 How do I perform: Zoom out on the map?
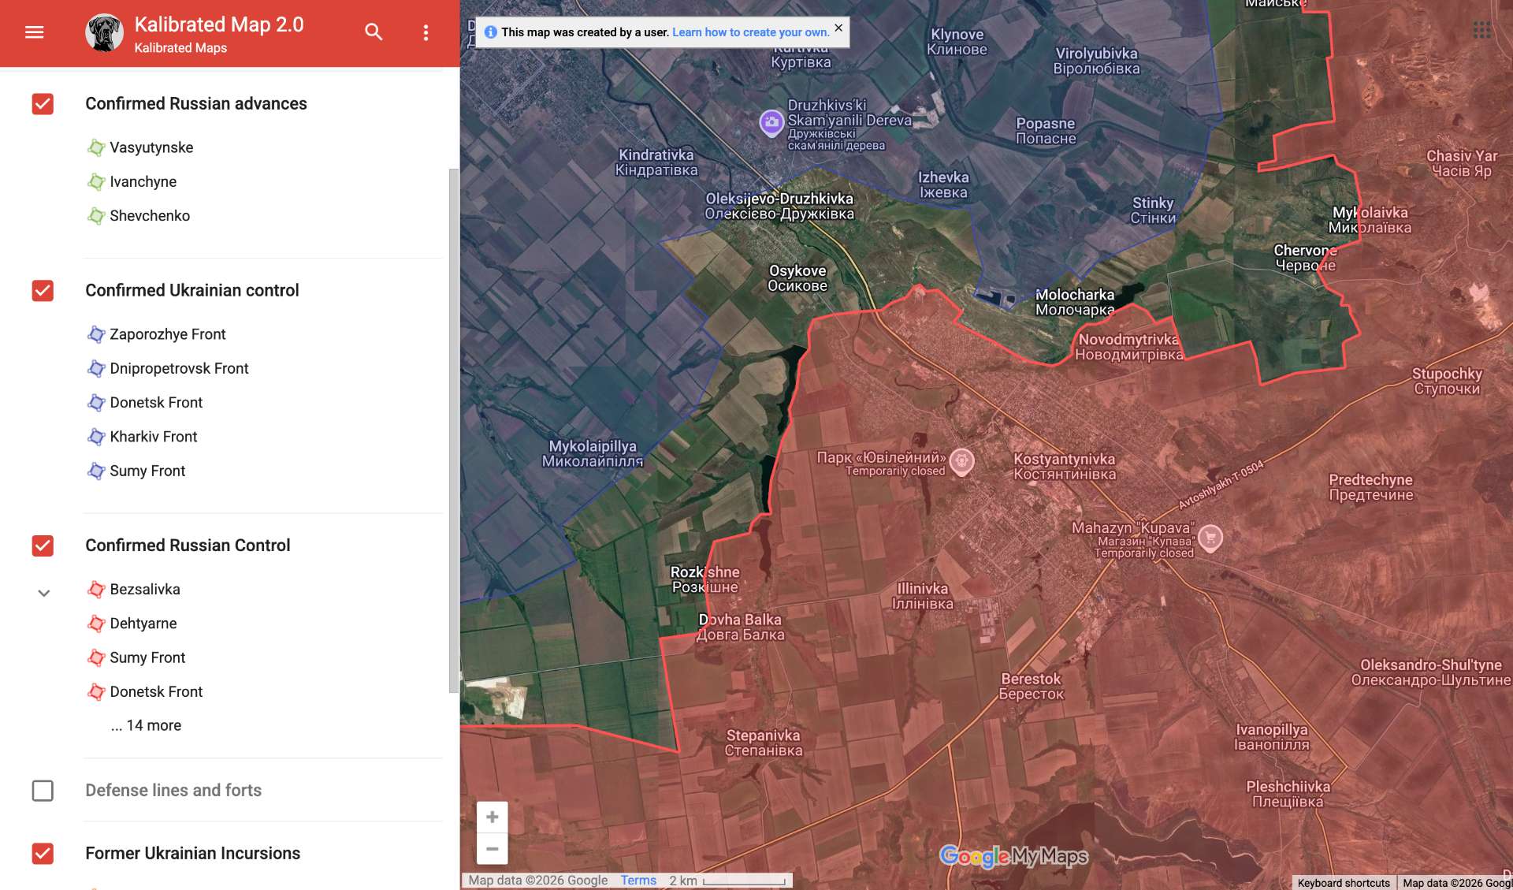492,849
